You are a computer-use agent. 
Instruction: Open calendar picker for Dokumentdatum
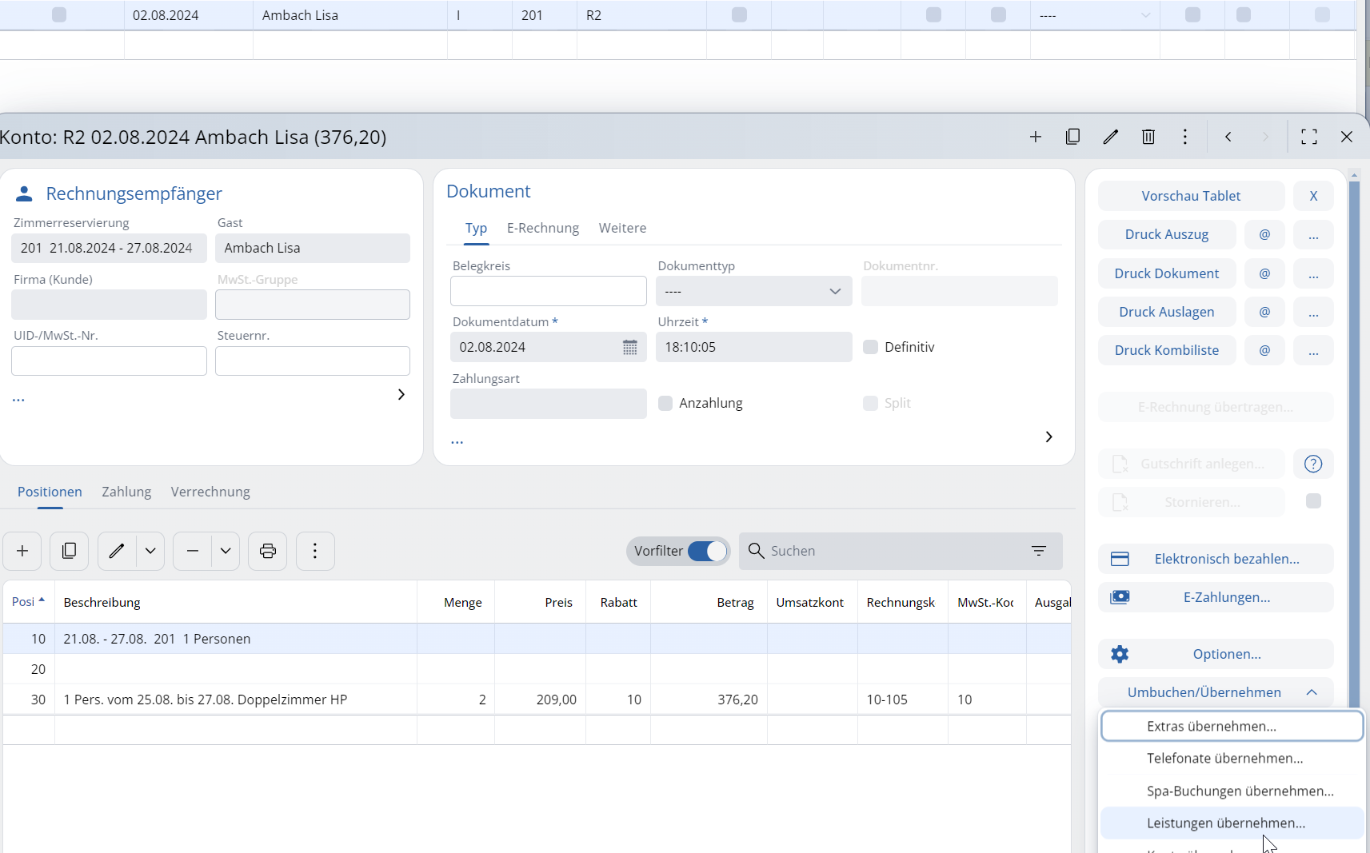point(629,347)
